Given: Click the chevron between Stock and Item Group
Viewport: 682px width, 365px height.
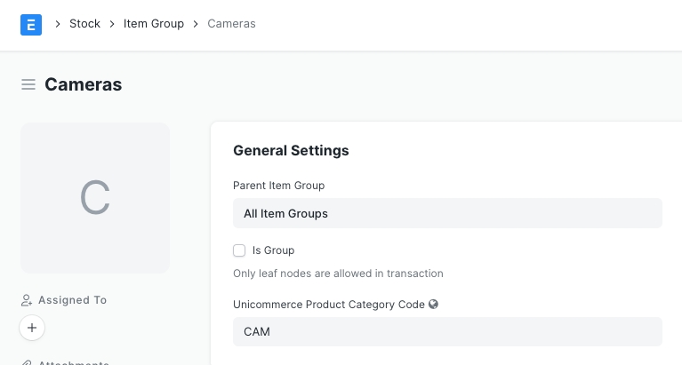Looking at the screenshot, I should tap(112, 24).
